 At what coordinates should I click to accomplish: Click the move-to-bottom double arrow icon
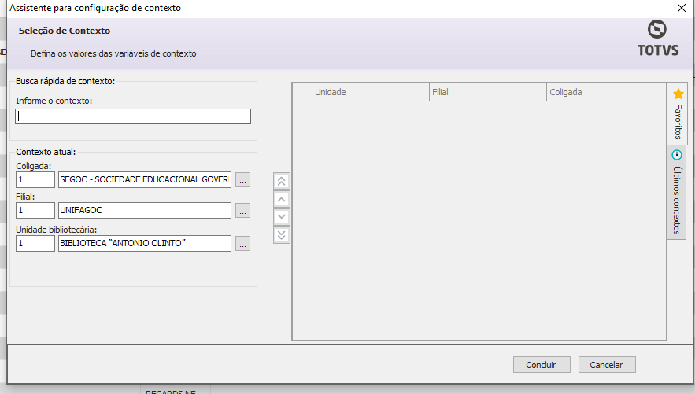[x=282, y=235]
